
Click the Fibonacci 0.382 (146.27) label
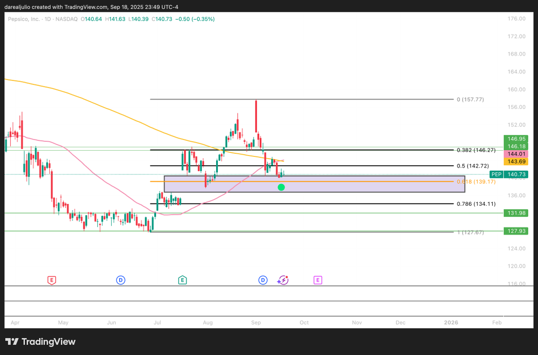point(476,150)
